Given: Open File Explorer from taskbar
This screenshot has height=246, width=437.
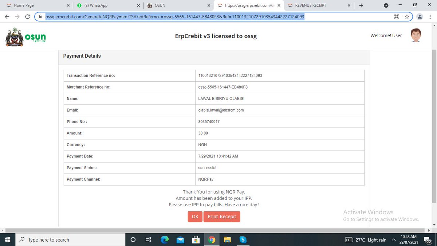Looking at the screenshot, I should click(x=228, y=239).
